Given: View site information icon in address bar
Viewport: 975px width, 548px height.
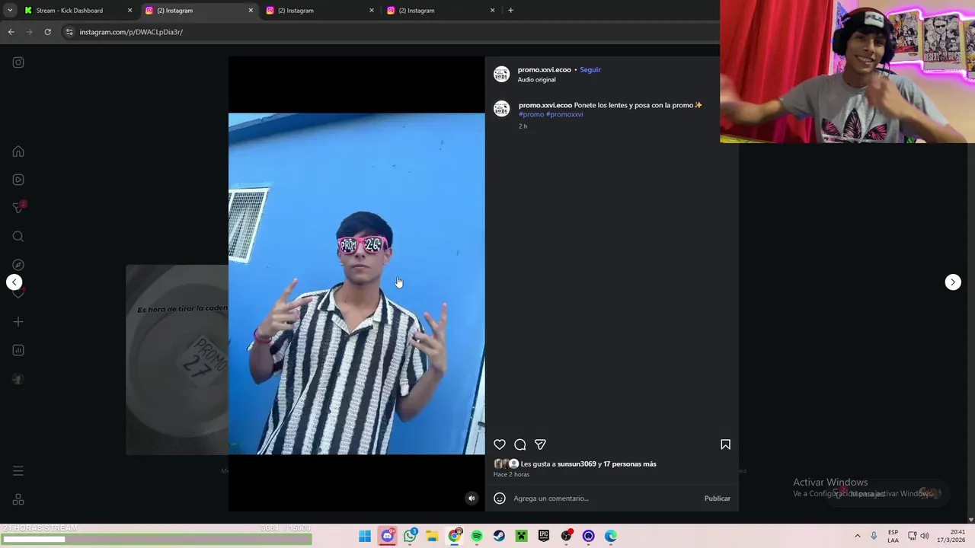Looking at the screenshot, I should point(69,32).
